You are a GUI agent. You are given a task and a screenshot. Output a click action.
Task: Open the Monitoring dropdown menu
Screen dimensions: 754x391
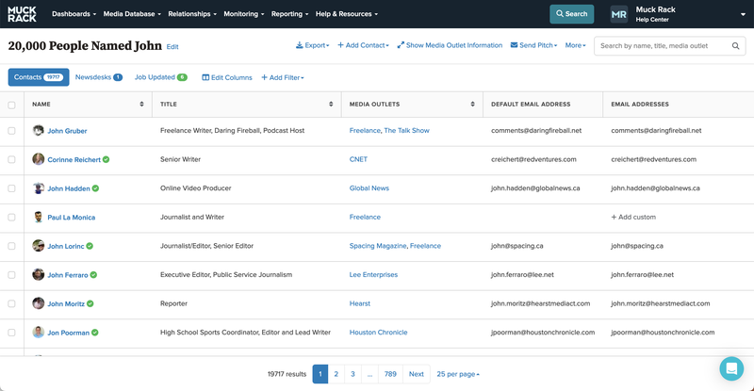[x=244, y=14]
